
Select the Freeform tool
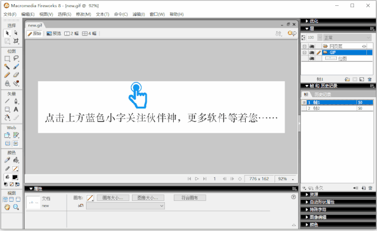click(x=7, y=118)
